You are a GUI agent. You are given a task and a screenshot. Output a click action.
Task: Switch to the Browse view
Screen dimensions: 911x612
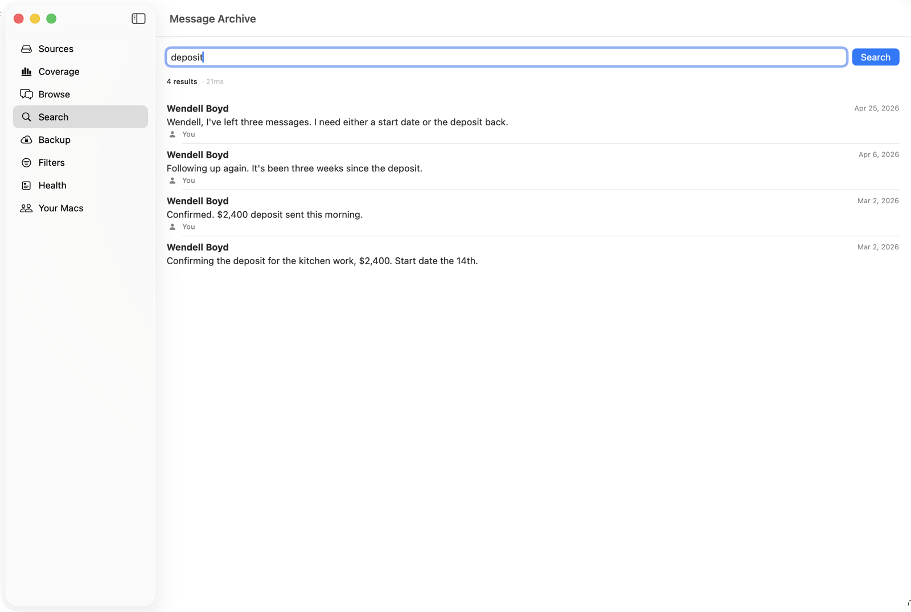(54, 95)
